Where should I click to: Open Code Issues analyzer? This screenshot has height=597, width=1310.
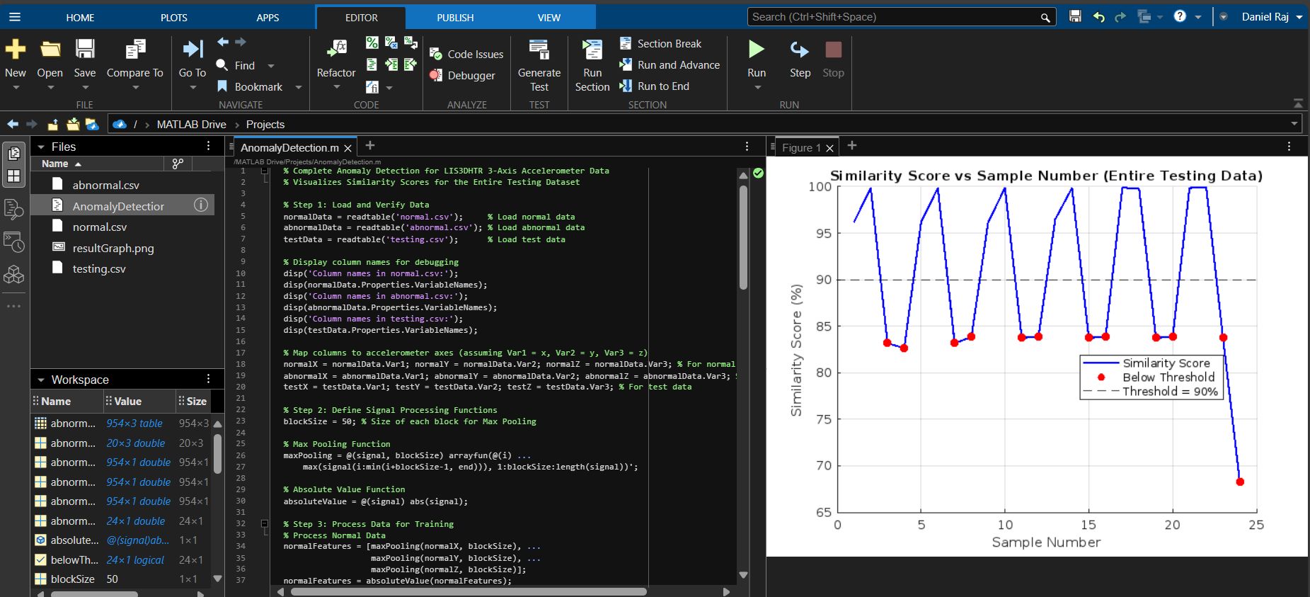467,55
